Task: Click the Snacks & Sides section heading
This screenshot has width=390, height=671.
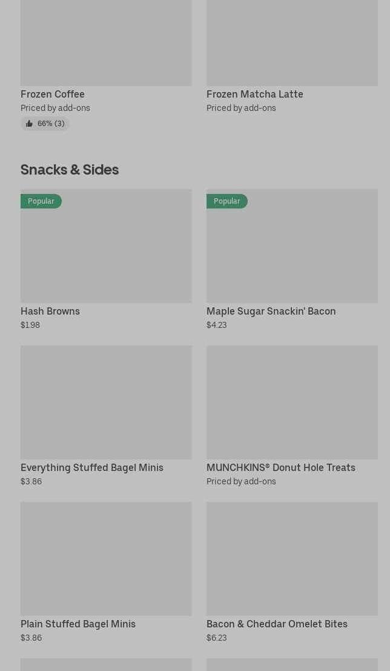Action: [70, 169]
